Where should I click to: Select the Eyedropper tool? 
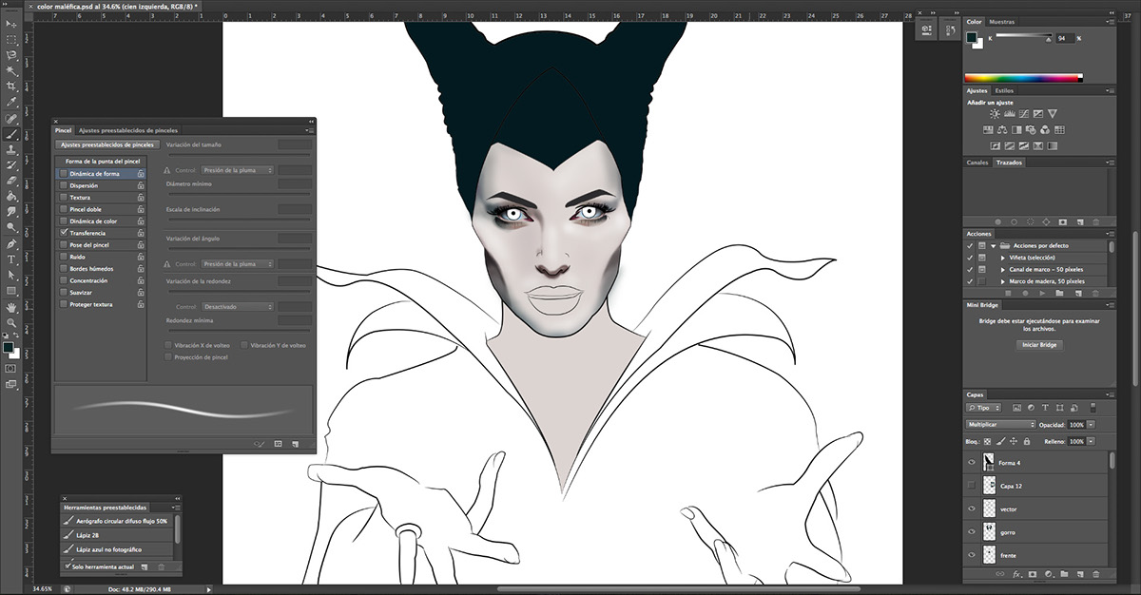click(11, 102)
